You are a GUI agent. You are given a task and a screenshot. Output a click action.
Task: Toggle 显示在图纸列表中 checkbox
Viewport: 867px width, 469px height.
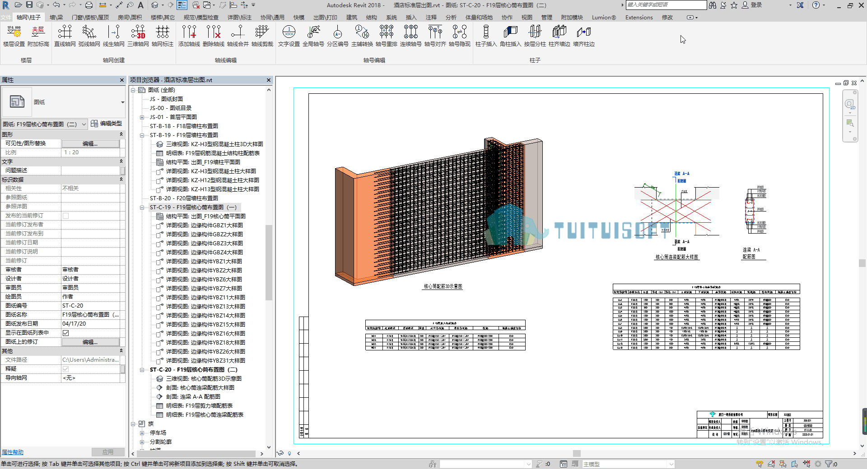[66, 333]
